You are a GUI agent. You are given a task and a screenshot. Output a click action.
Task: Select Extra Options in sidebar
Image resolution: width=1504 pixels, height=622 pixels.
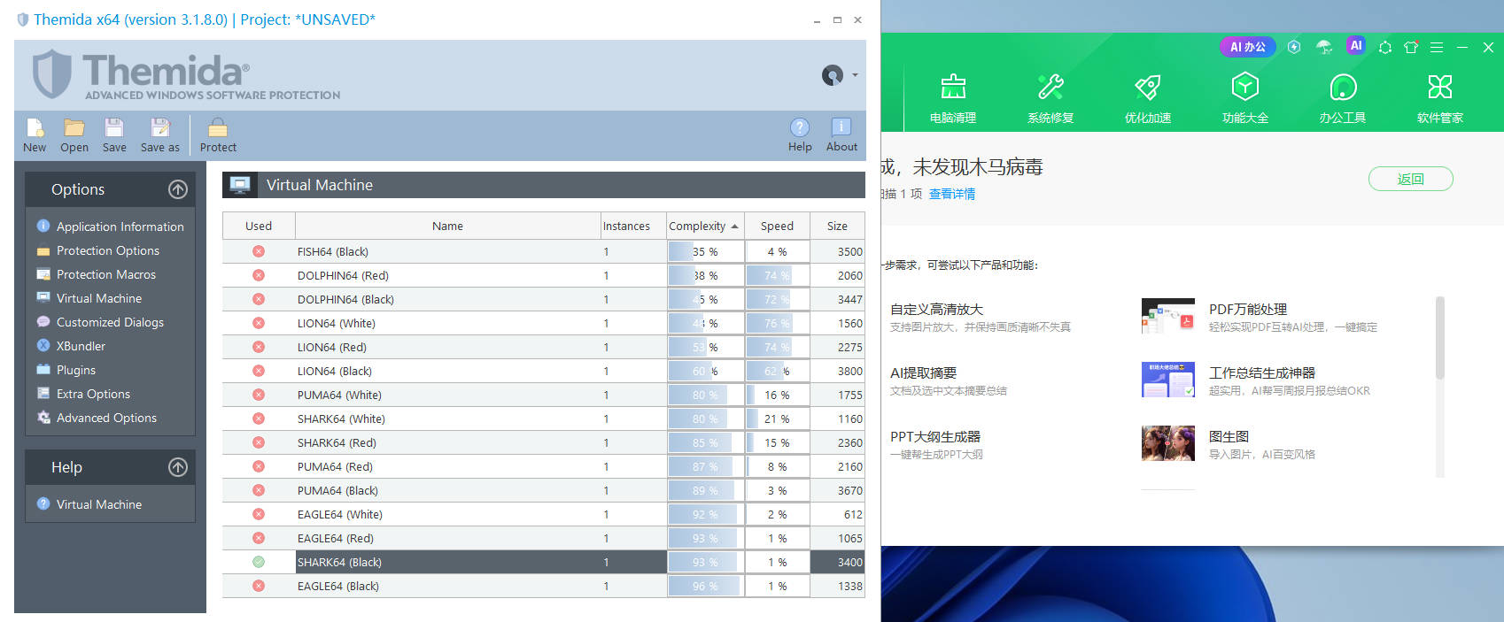[93, 394]
